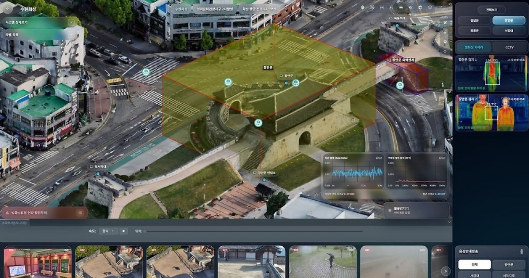
Task: Switch to the CCTV tab
Action: click(x=509, y=47)
